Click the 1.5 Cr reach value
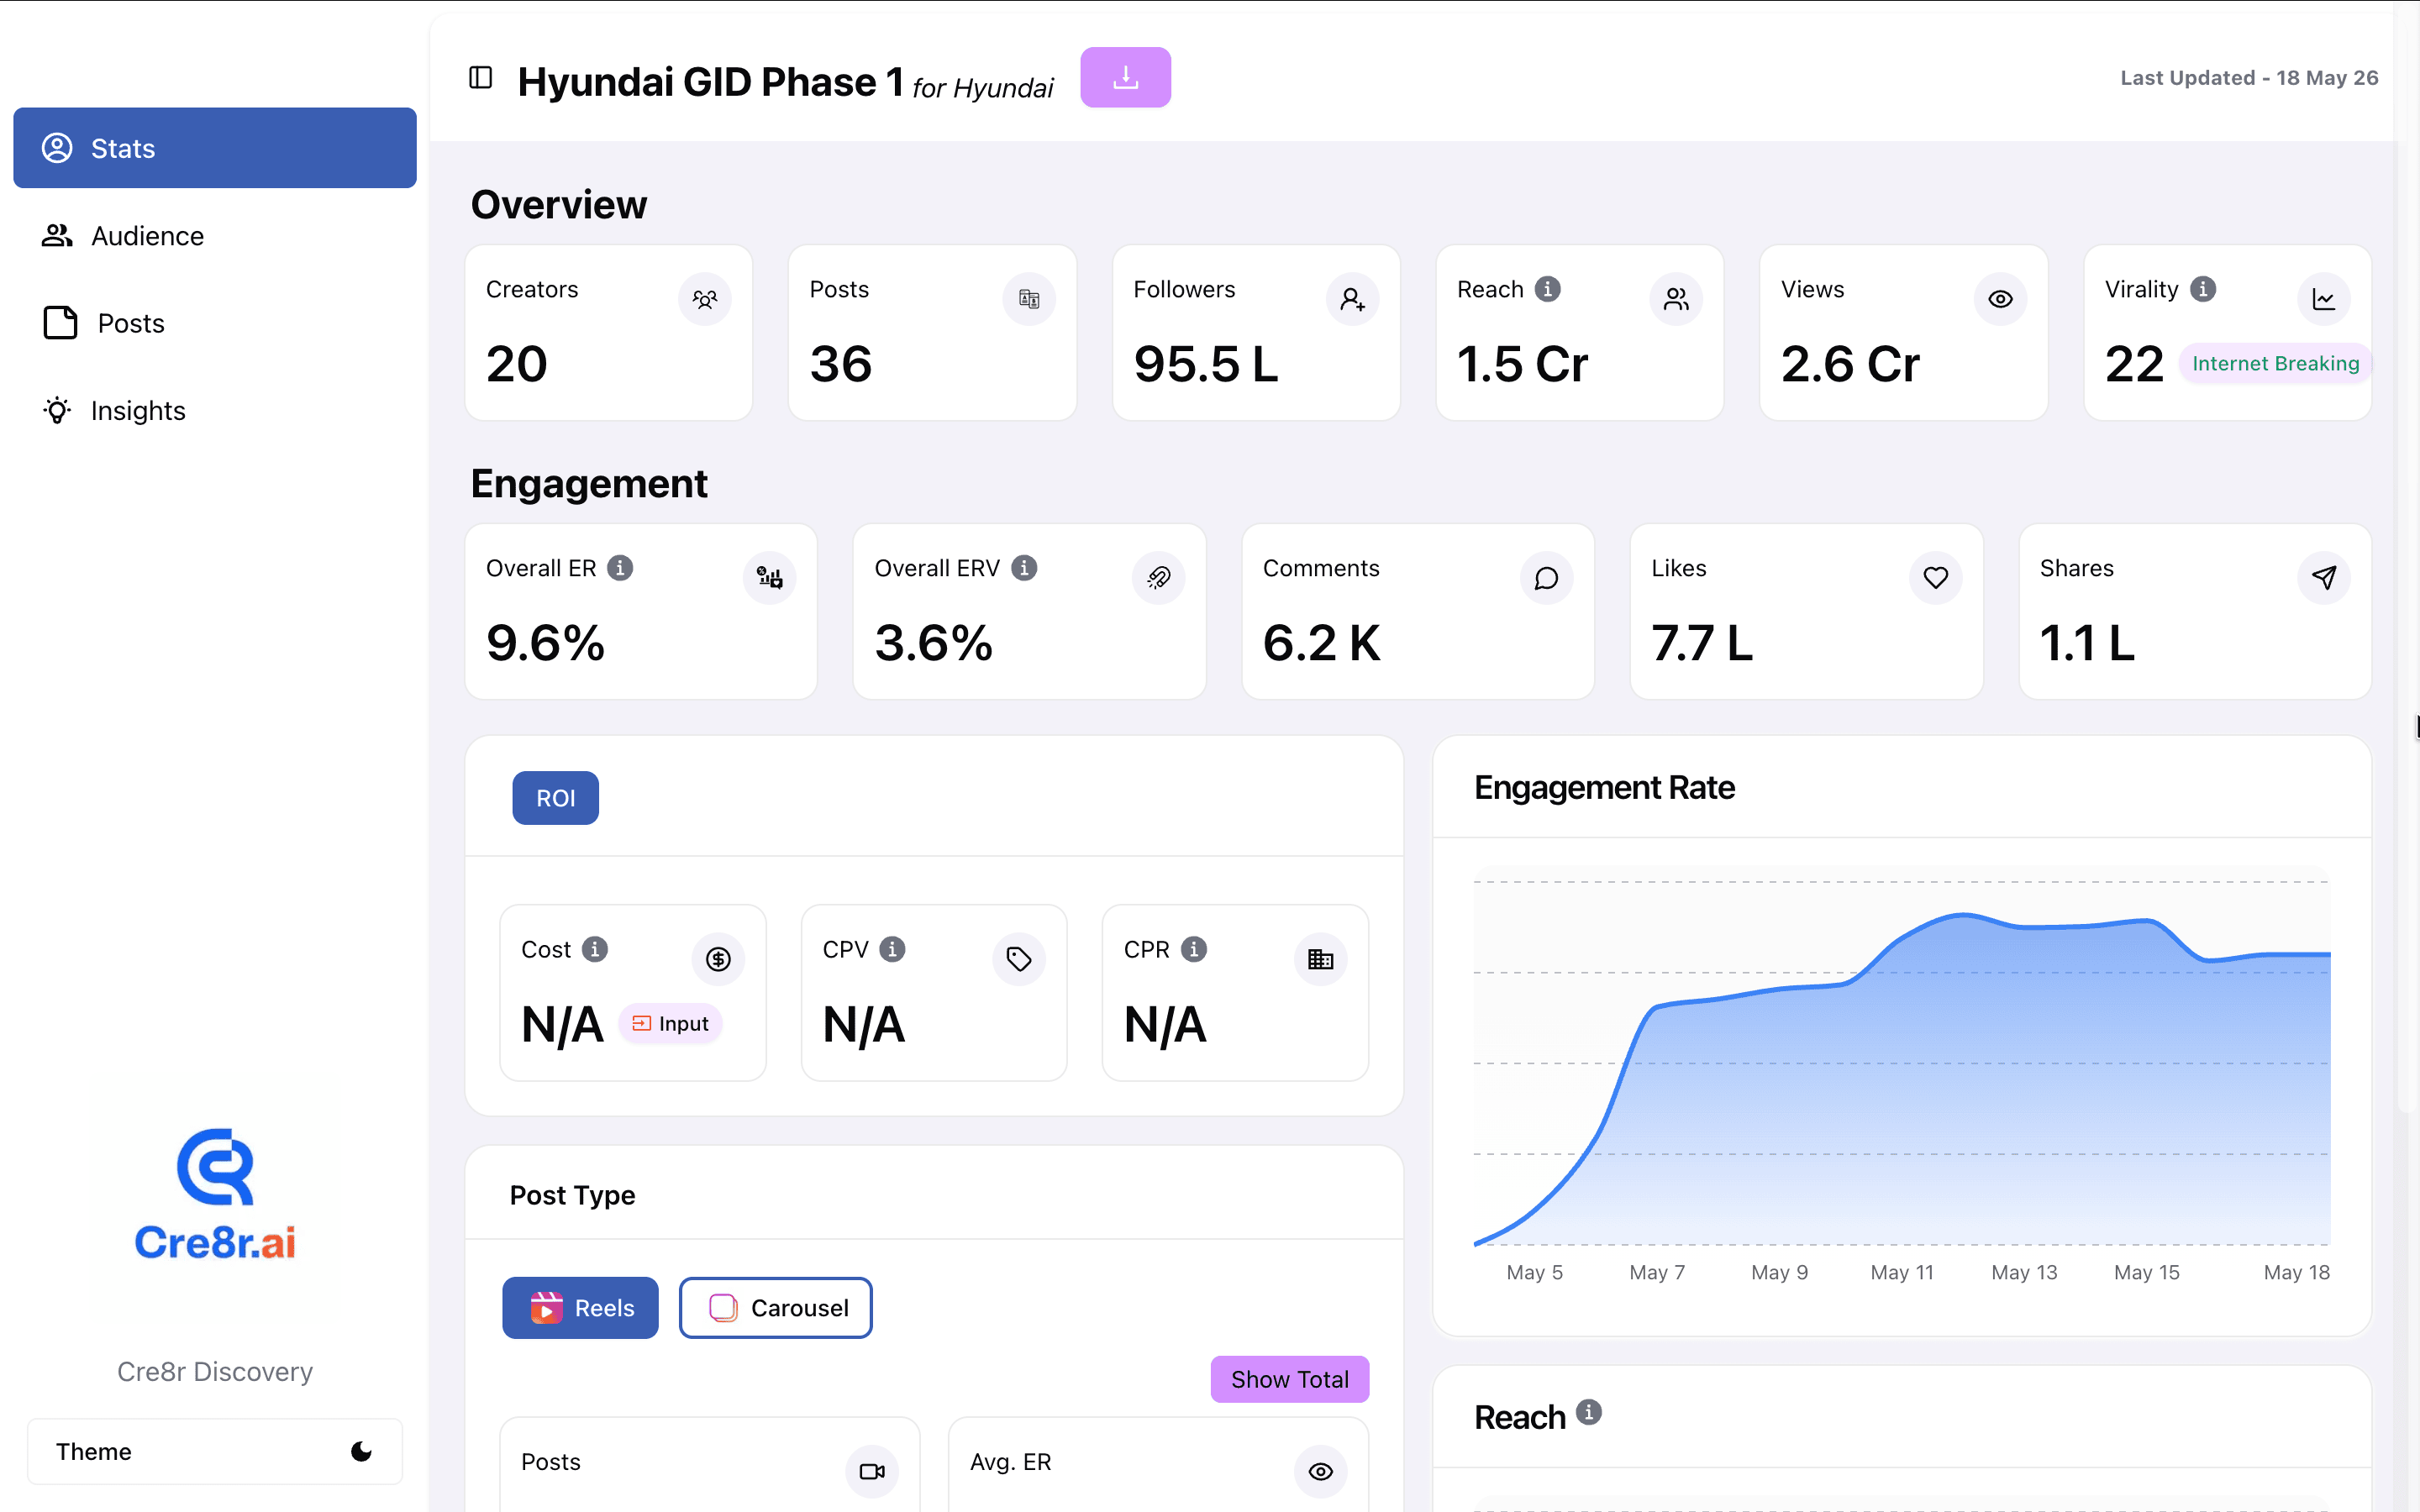 [x=1522, y=363]
